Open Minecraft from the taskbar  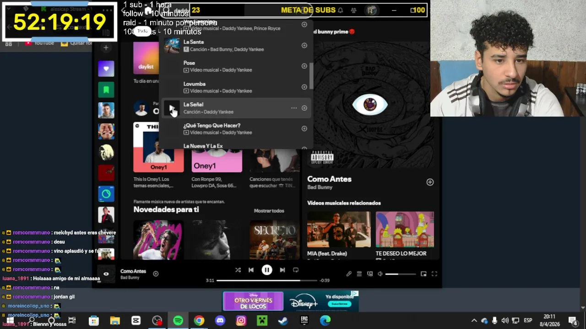[x=262, y=321]
